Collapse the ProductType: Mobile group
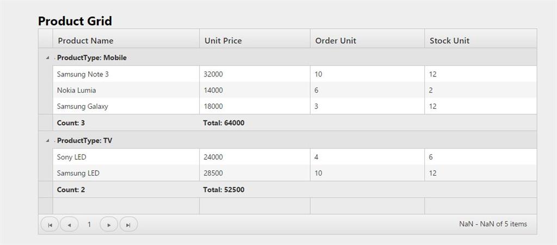The width and height of the screenshot is (557, 245). 47,58
